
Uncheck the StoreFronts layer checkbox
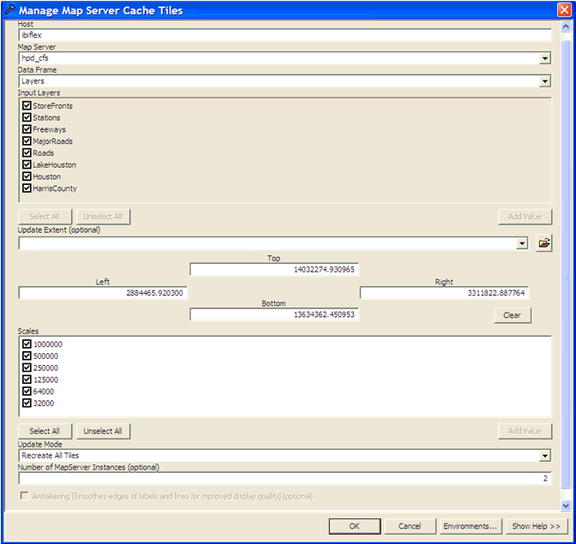point(27,105)
